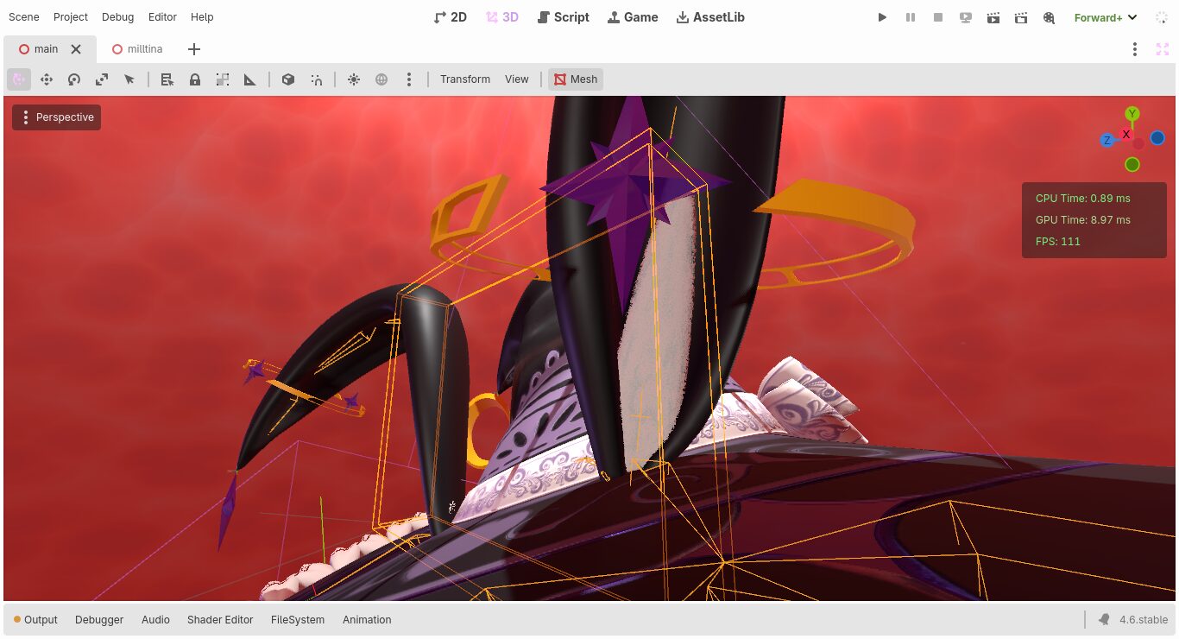Screen dimensions: 1179x639
Task: Toggle preview sunlight
Action: coord(354,79)
